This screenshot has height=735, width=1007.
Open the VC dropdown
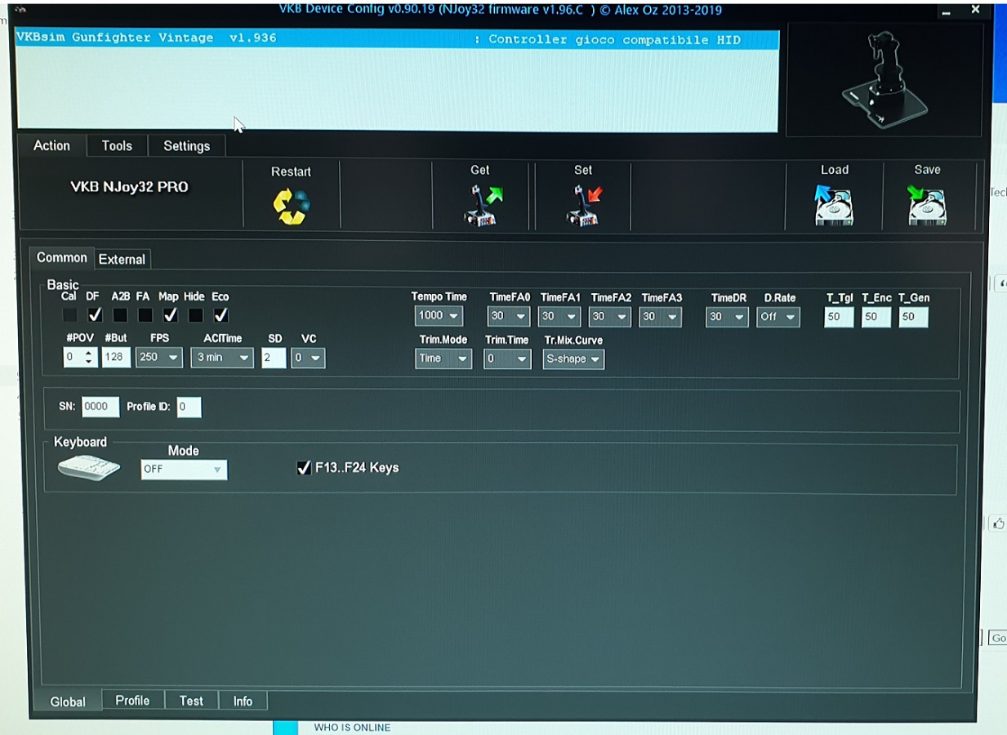point(308,358)
